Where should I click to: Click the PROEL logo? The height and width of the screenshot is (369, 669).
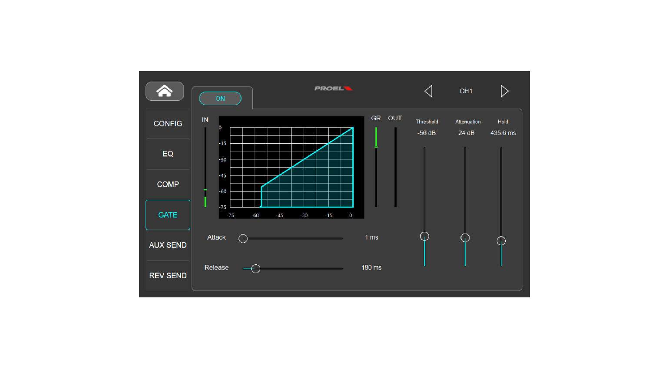(x=333, y=89)
